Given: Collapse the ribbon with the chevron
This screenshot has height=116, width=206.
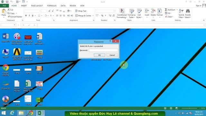Looking at the screenshot, I should coord(204,20).
